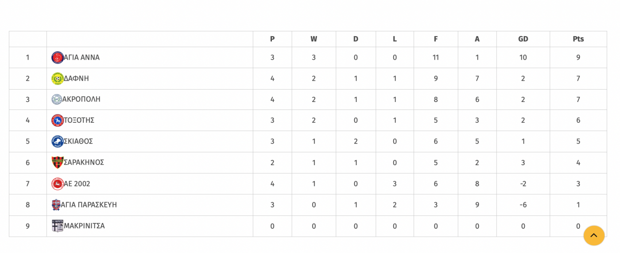Click the ΑΚΡΟΠΟΛΗ team logo

[57, 99]
